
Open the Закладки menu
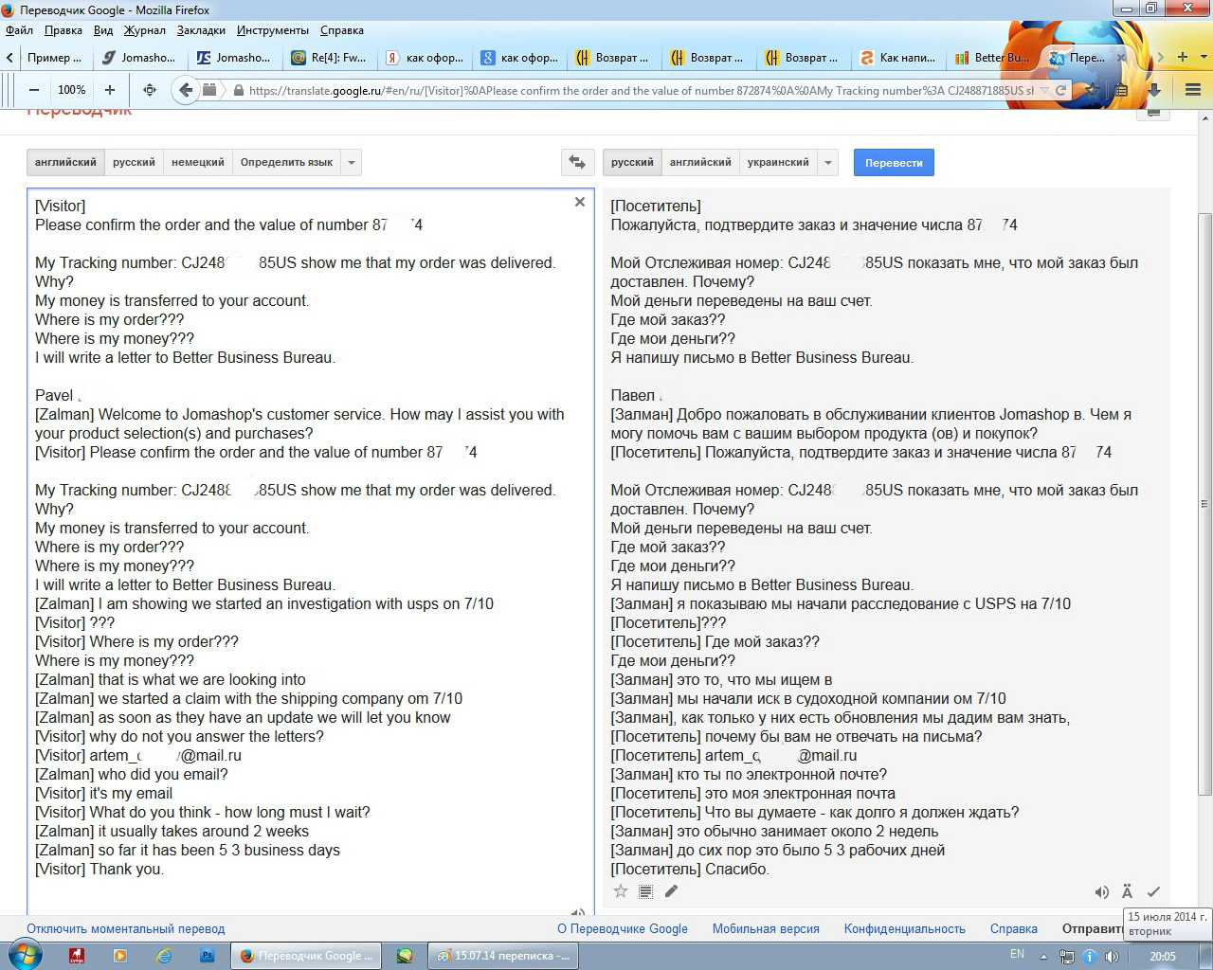tap(201, 30)
